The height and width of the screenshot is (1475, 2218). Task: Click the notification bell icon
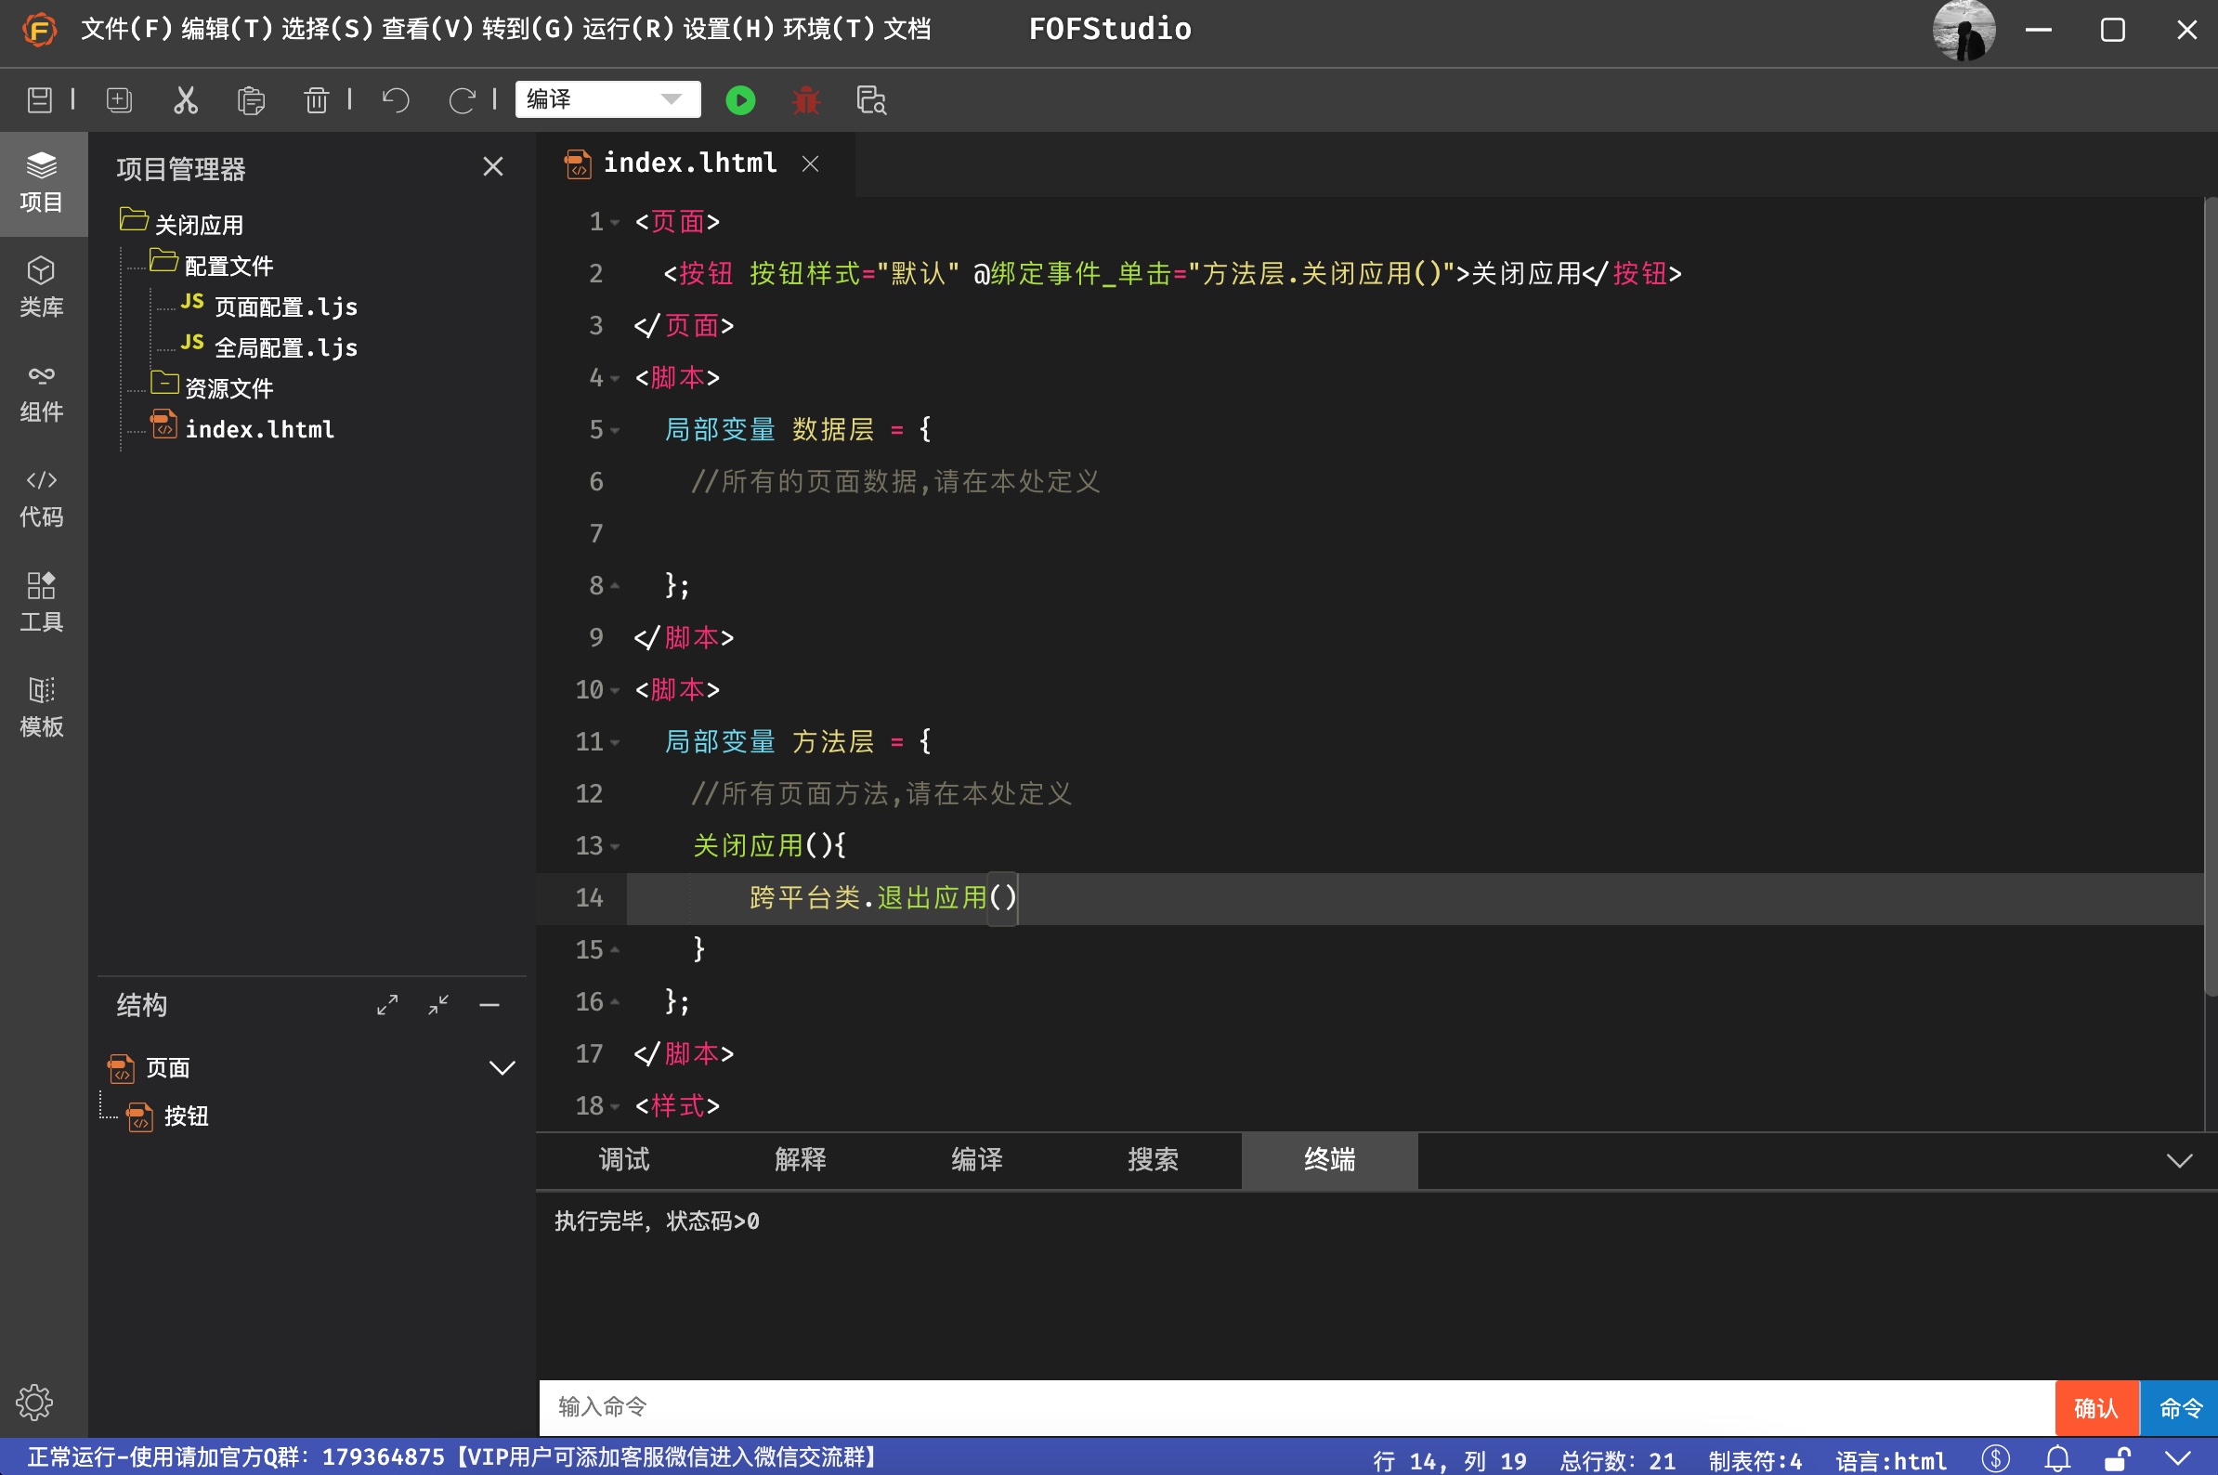click(2057, 1459)
